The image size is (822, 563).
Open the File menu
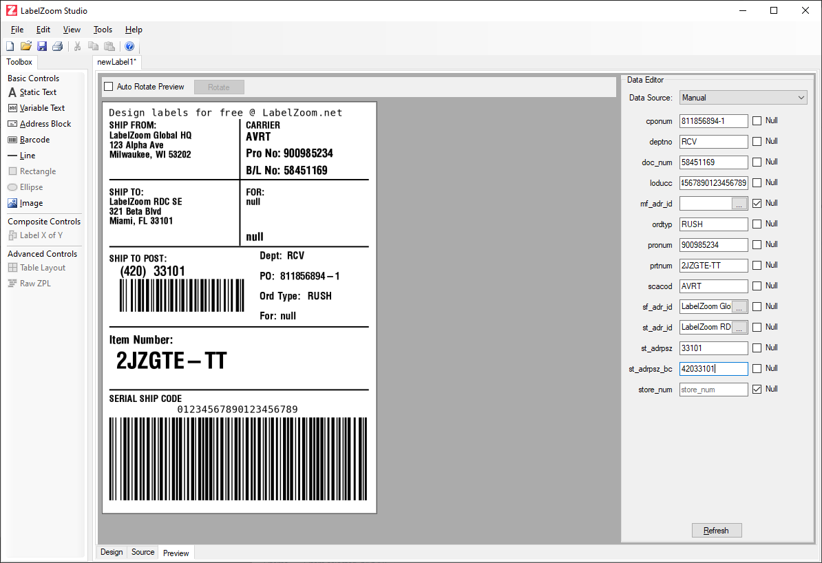point(17,30)
